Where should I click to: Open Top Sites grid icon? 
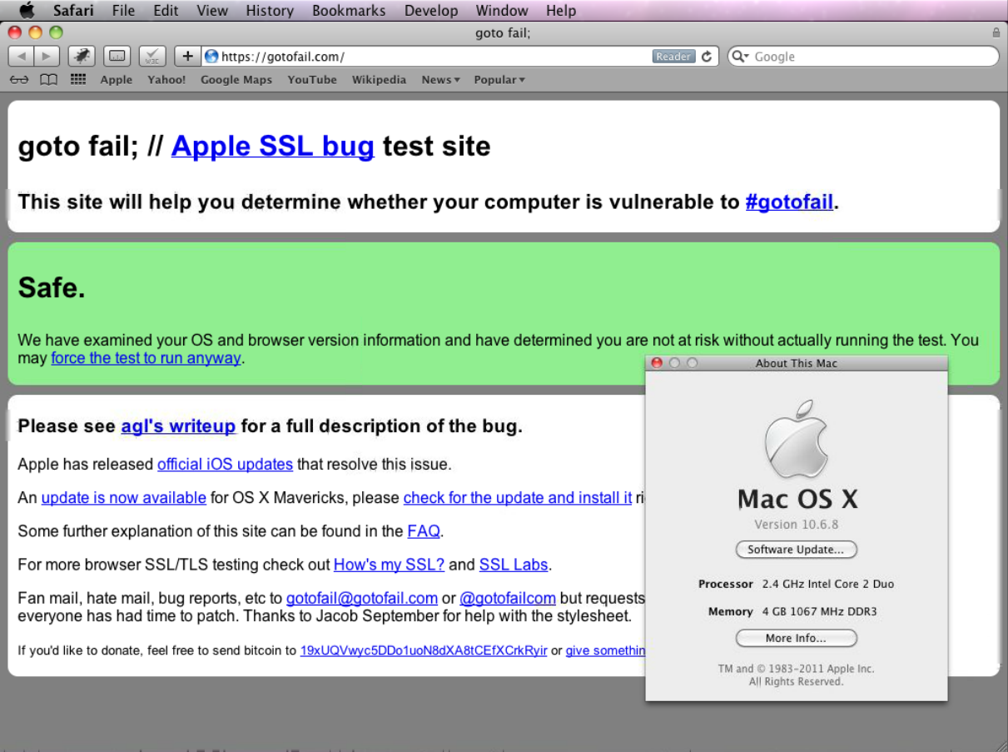(x=78, y=80)
